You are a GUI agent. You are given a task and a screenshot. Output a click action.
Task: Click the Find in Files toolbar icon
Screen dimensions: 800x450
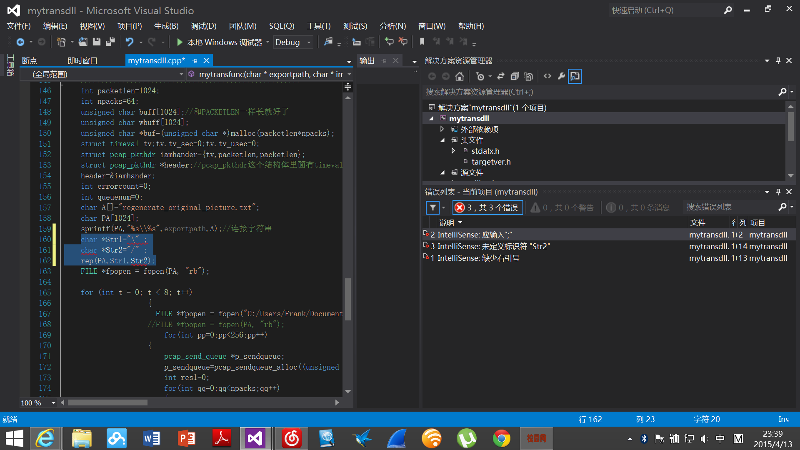tap(329, 42)
